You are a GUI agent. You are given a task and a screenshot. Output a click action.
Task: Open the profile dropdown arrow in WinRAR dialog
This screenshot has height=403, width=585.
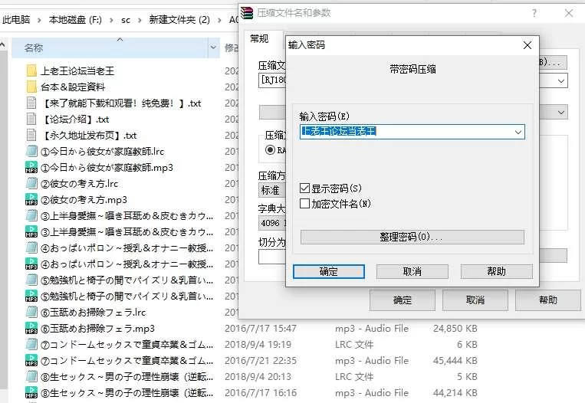[560, 113]
